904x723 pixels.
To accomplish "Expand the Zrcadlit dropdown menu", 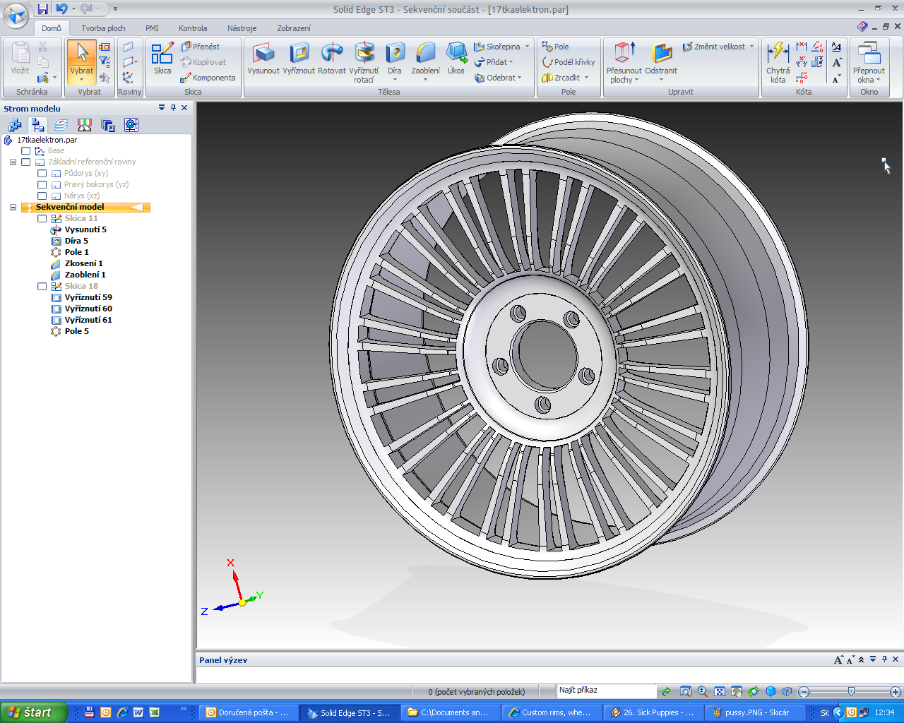I will click(586, 78).
